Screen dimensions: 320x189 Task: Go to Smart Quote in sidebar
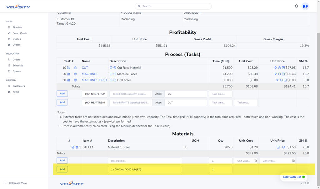click(x=20, y=33)
